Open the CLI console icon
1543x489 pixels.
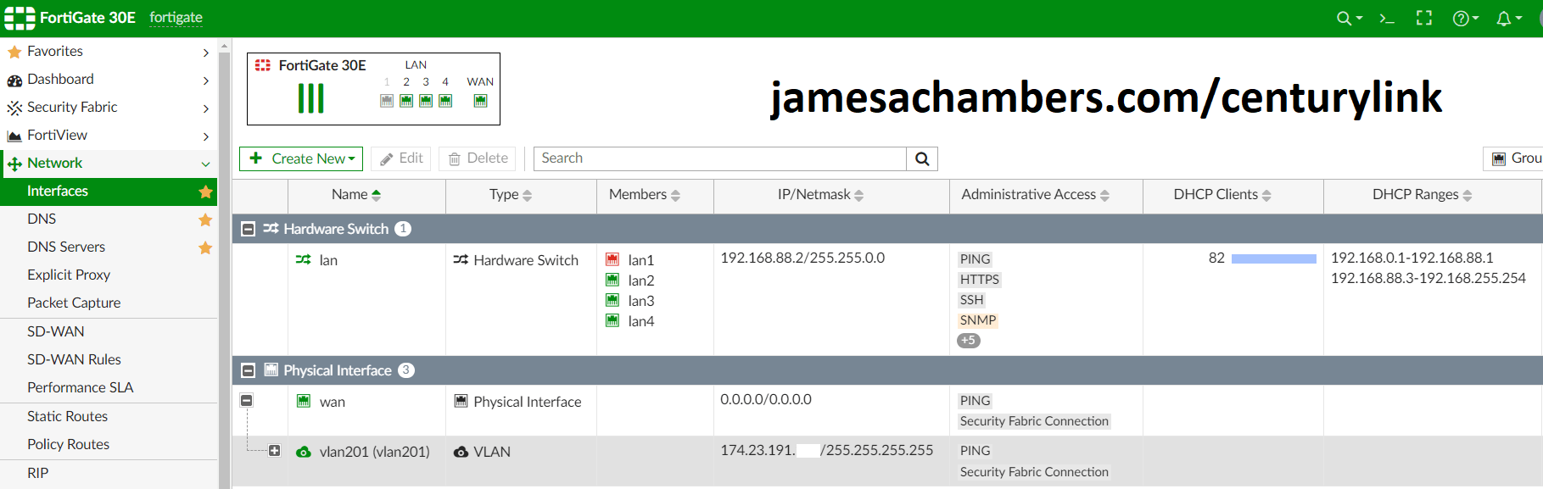click(1387, 18)
